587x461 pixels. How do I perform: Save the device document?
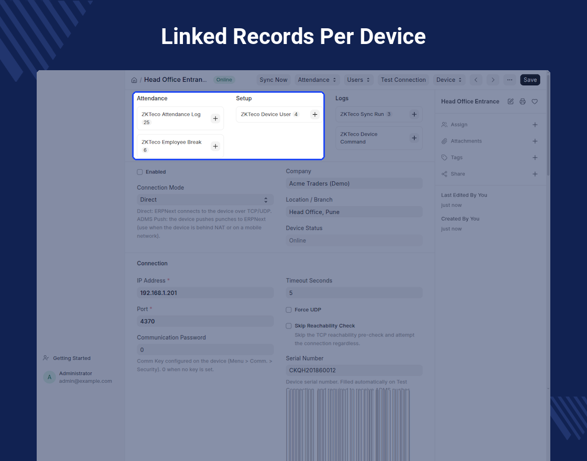[x=530, y=80]
